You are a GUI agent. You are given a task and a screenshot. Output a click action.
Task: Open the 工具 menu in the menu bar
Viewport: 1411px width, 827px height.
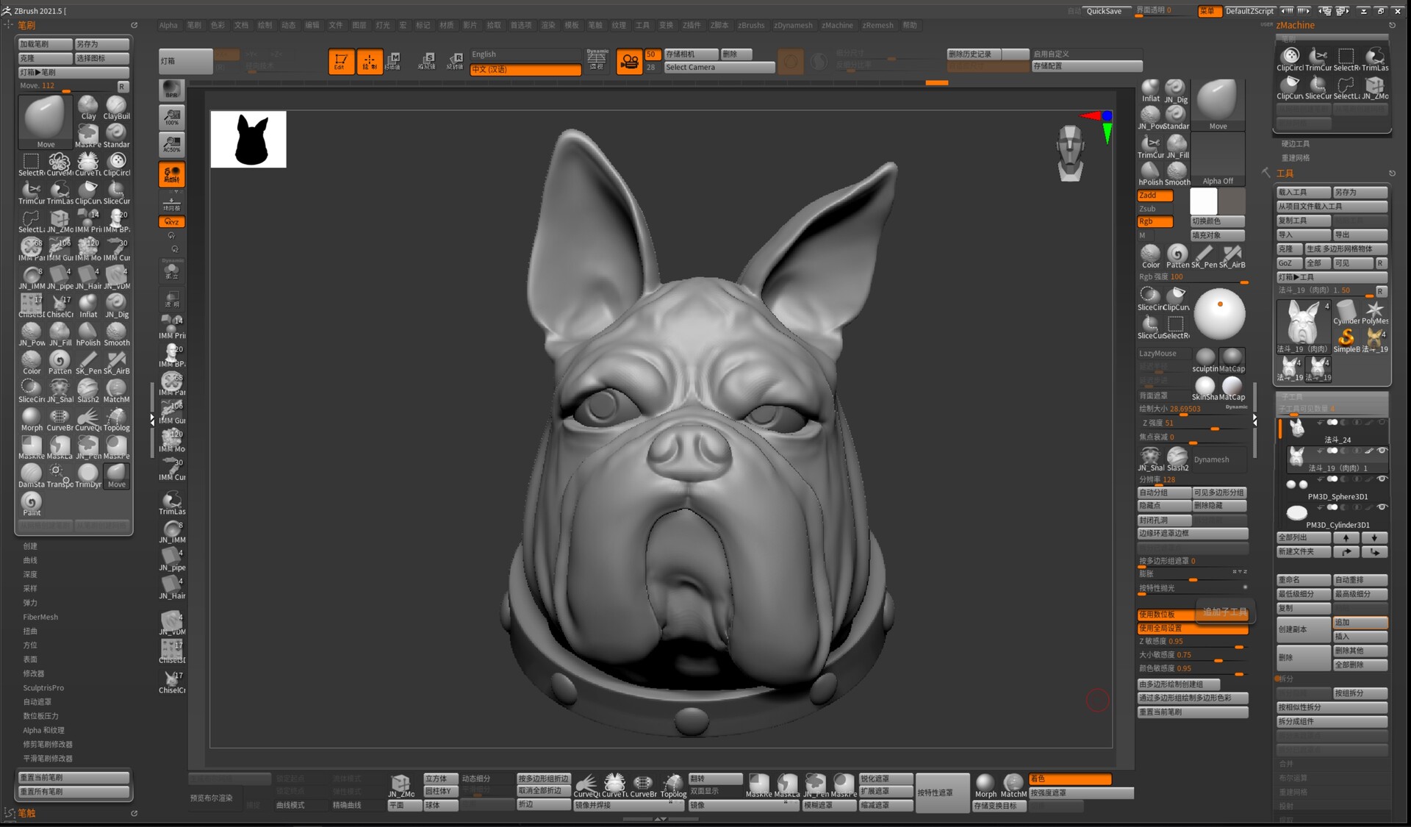[642, 25]
